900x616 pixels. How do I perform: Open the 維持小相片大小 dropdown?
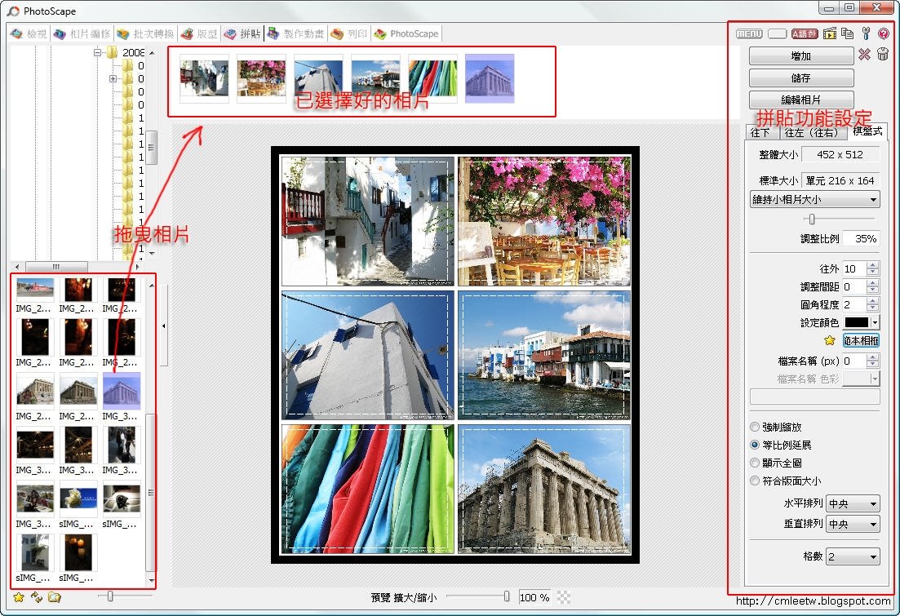pos(814,199)
